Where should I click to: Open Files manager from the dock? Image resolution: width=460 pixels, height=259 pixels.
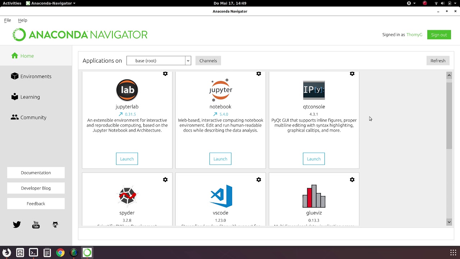coord(20,253)
